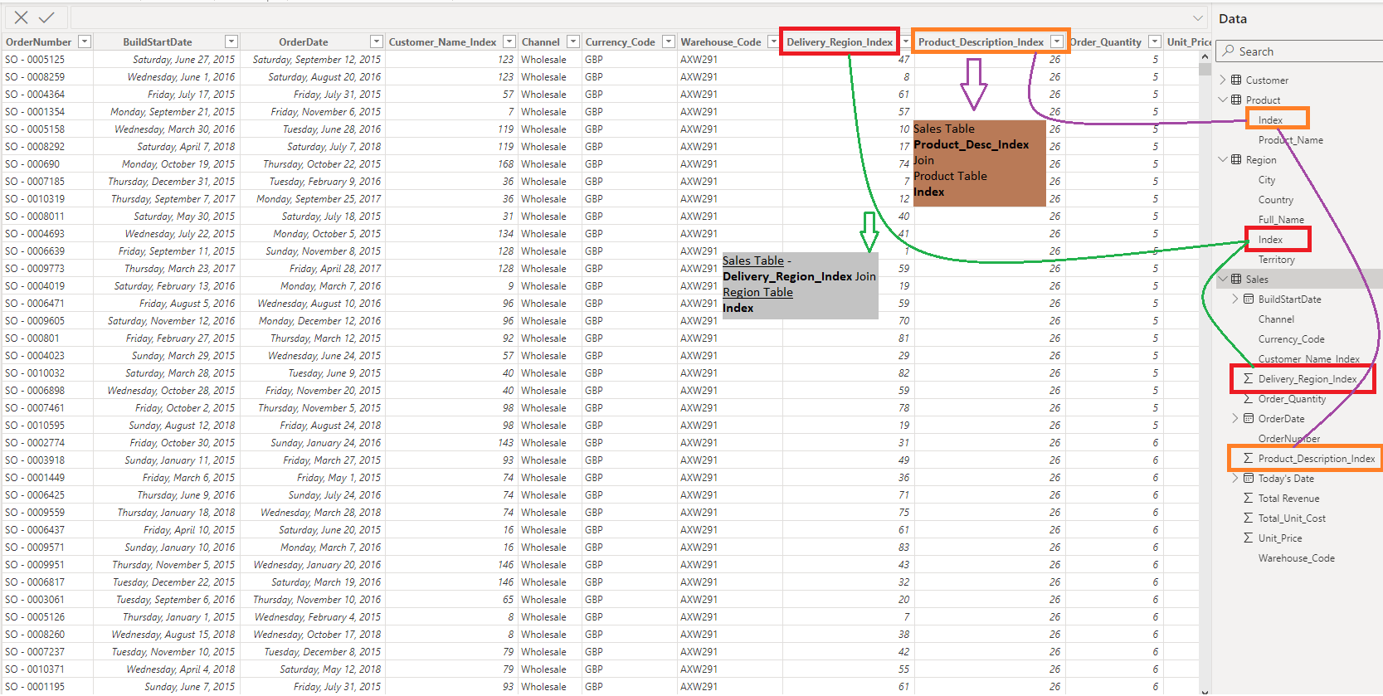
Task: Click the calendar icon beside Today's Date
Action: click(x=1249, y=479)
